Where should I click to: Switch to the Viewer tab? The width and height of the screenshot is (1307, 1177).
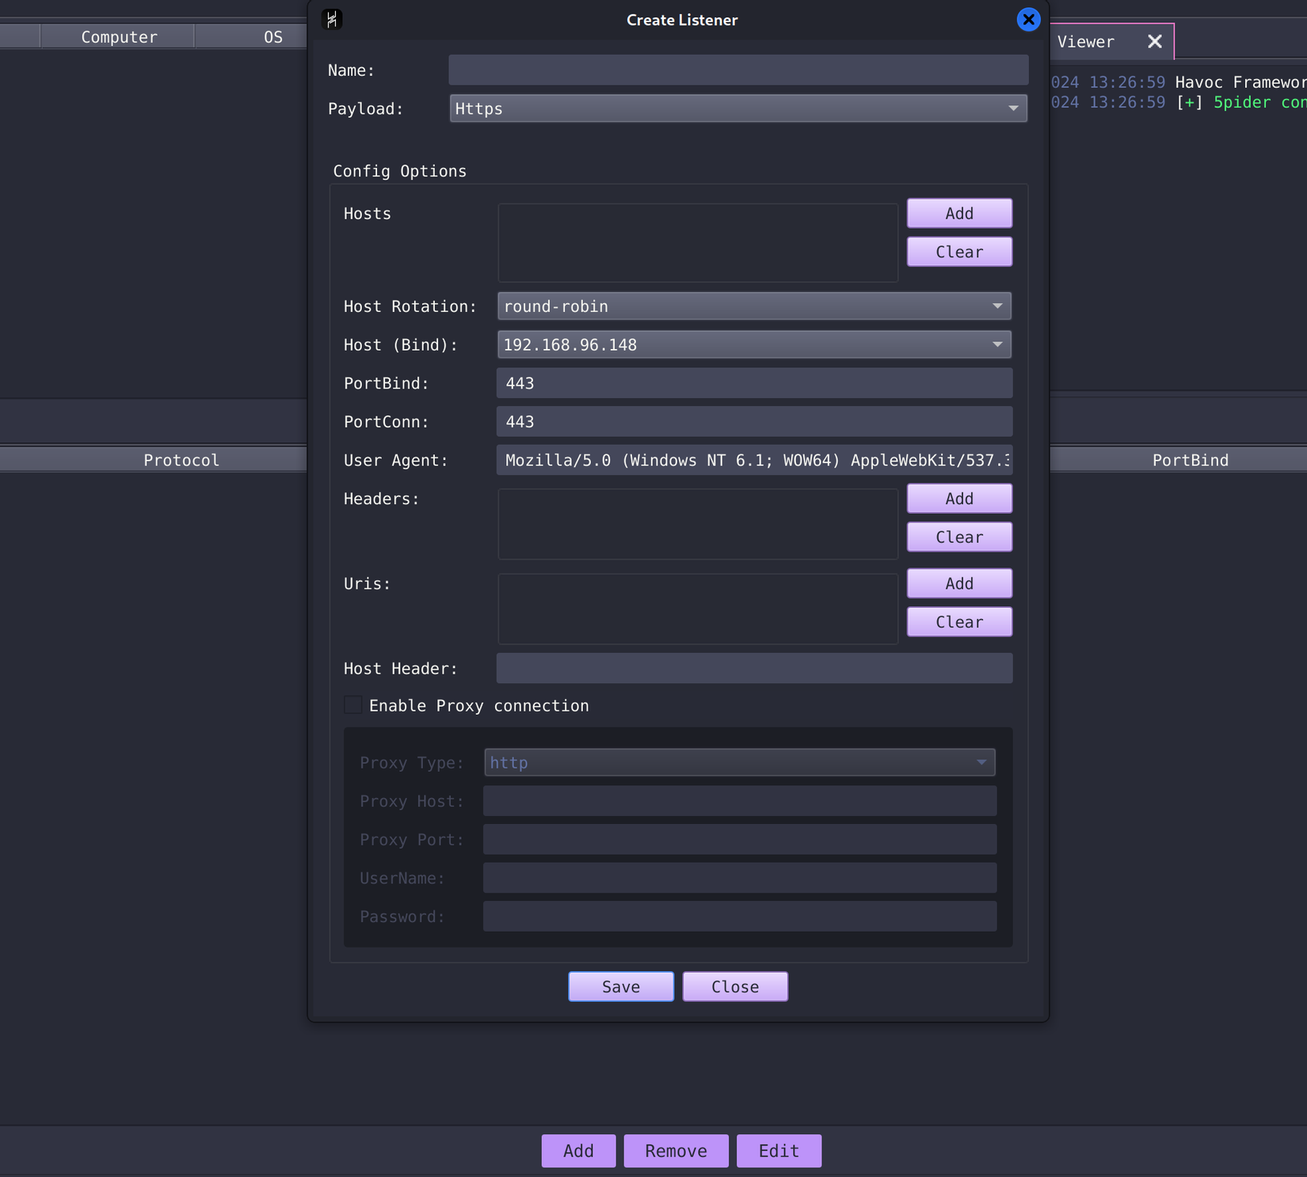pos(1087,41)
